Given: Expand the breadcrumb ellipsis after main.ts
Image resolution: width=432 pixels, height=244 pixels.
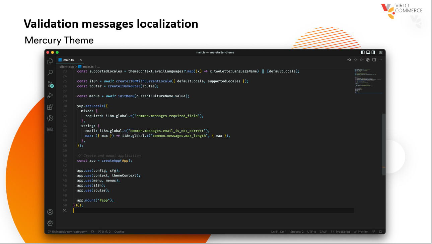Looking at the screenshot, I should [98, 67].
